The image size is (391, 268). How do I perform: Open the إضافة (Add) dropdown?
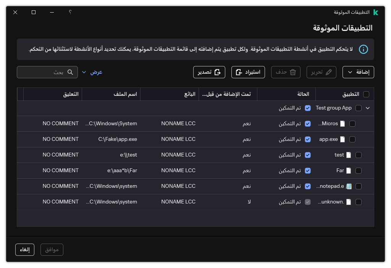[358, 72]
